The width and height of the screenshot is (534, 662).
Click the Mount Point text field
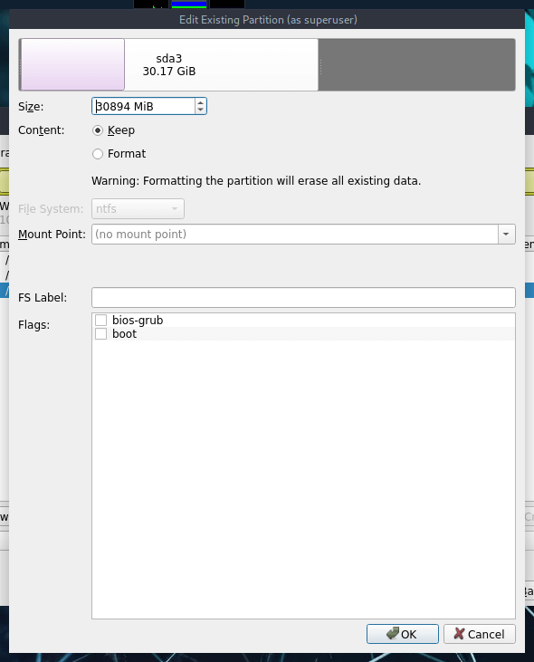point(294,234)
